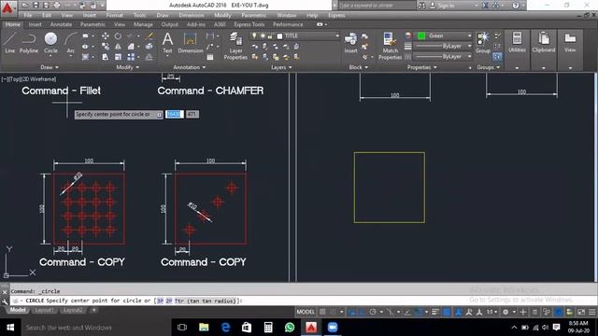This screenshot has width=598, height=336.
Task: Toggle Lineweight display in status bar
Action: click(x=435, y=312)
